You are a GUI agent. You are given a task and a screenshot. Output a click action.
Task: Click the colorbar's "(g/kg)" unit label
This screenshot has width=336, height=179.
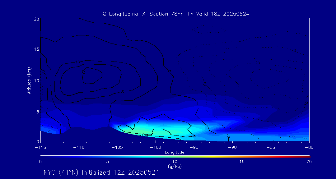coord(175,167)
